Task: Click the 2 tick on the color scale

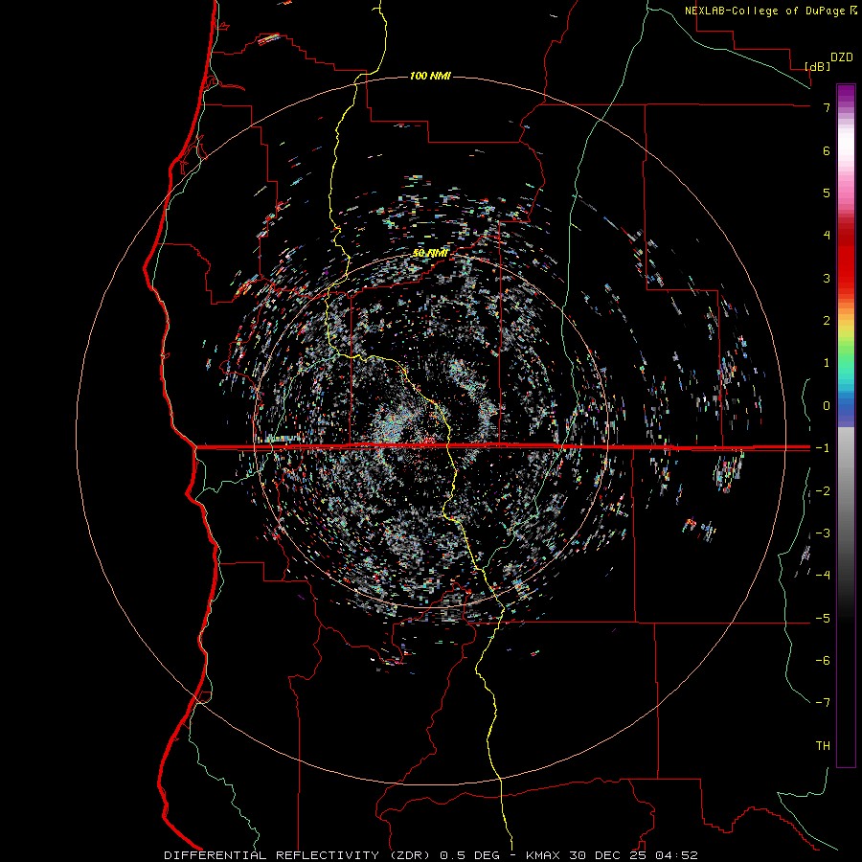Action: 827,321
